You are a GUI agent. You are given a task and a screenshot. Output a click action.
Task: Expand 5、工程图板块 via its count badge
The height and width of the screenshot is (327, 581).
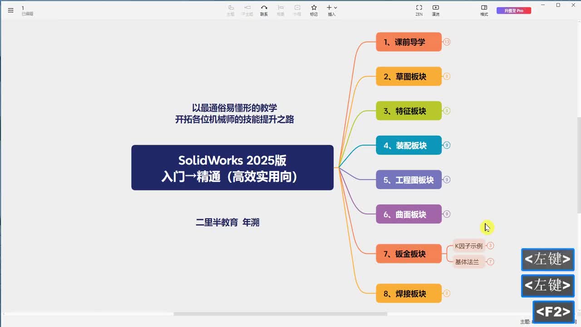point(447,179)
